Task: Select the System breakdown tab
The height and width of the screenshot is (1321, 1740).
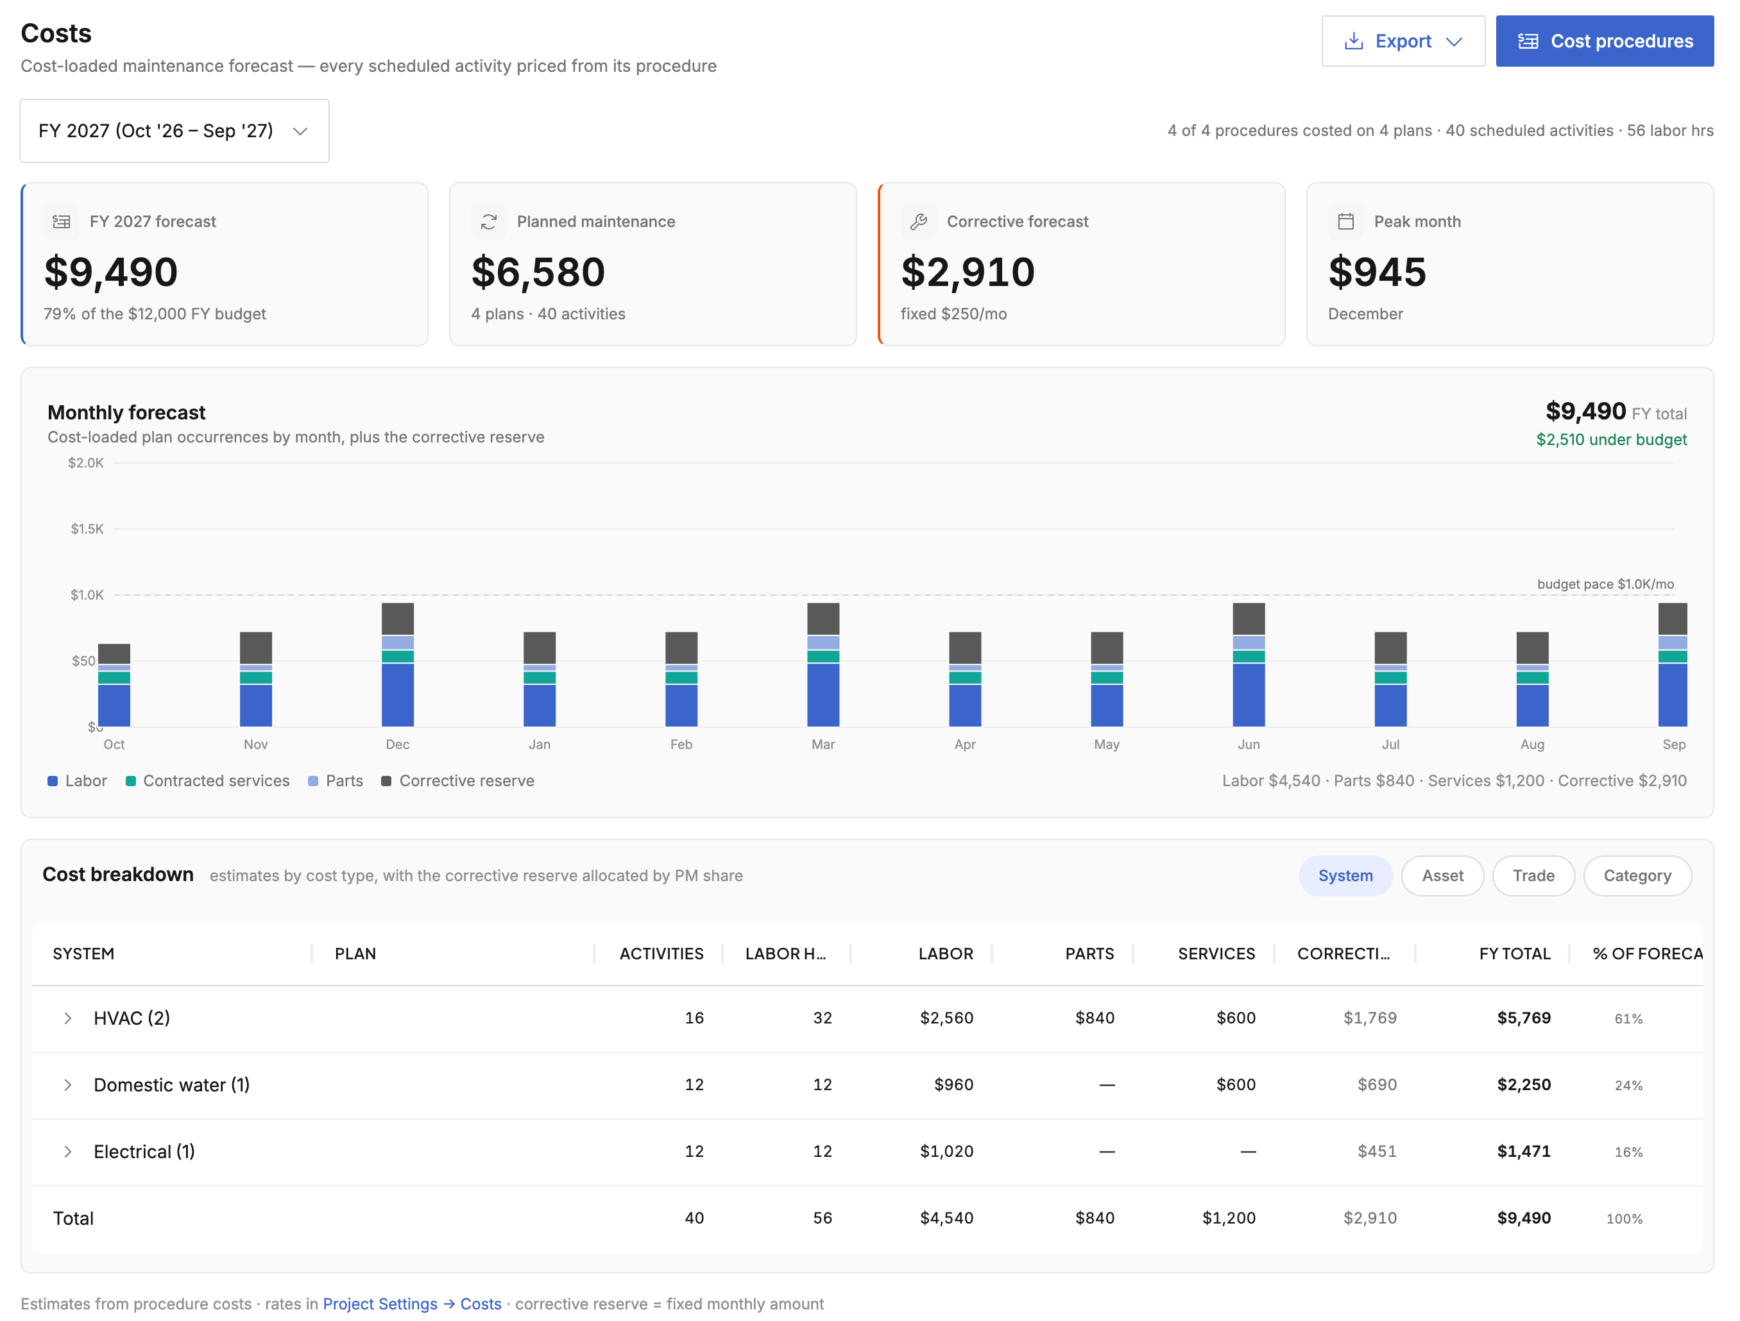Action: coord(1345,876)
